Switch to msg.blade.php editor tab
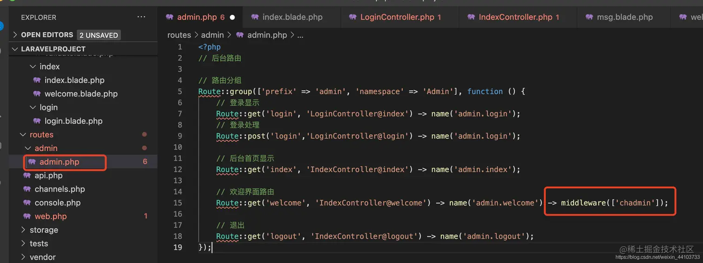This screenshot has height=263, width=703. 623,17
